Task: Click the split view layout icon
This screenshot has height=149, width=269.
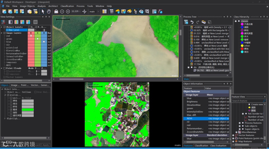Action: point(104,11)
